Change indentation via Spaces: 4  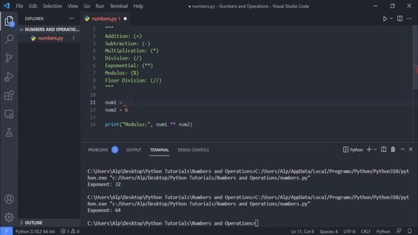tap(329, 231)
